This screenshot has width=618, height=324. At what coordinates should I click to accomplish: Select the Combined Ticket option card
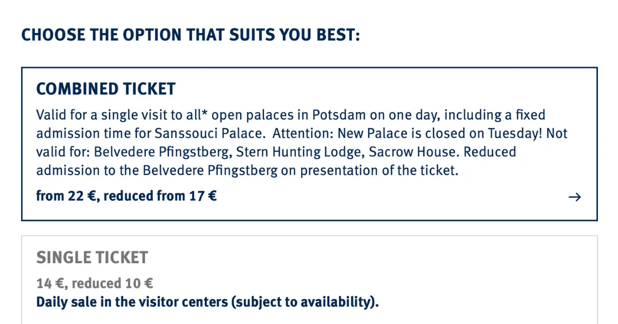[309, 144]
